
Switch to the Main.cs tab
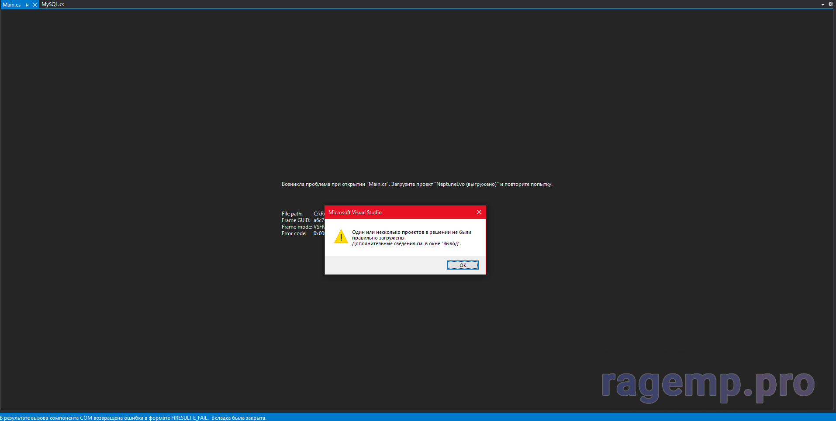(12, 5)
